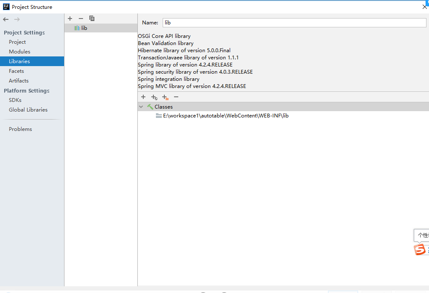429x293 pixels.
Task: Close the Project Structure dialog
Action: pyautogui.click(x=425, y=7)
